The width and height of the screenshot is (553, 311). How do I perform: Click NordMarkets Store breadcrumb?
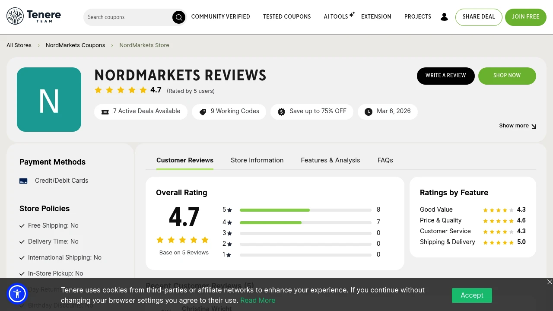point(144,45)
